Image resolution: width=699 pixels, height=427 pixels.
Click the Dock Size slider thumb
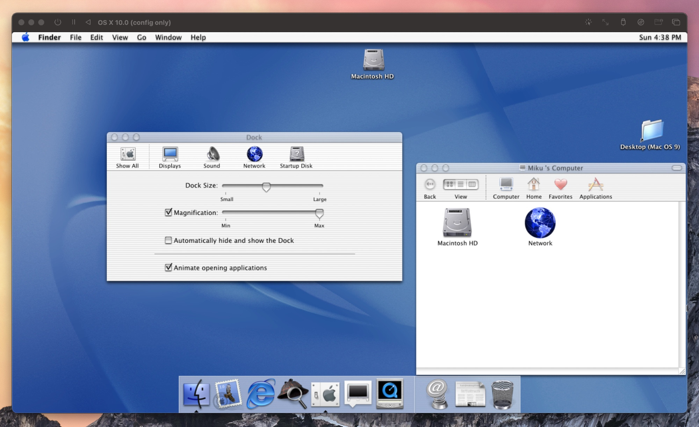click(266, 187)
